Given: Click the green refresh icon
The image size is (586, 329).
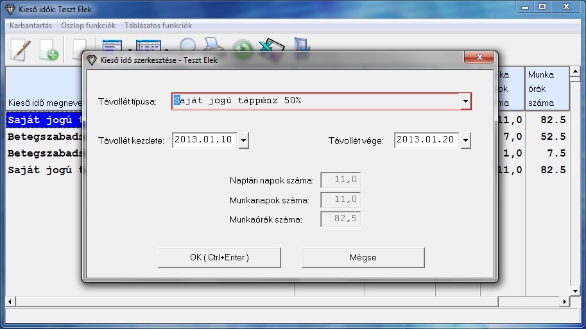Looking at the screenshot, I should 243,46.
